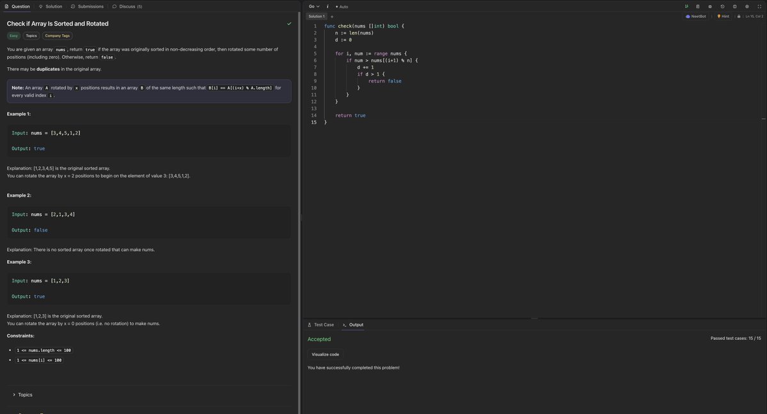Toggle the Auto save indicator
The height and width of the screenshot is (414, 767).
342,7
